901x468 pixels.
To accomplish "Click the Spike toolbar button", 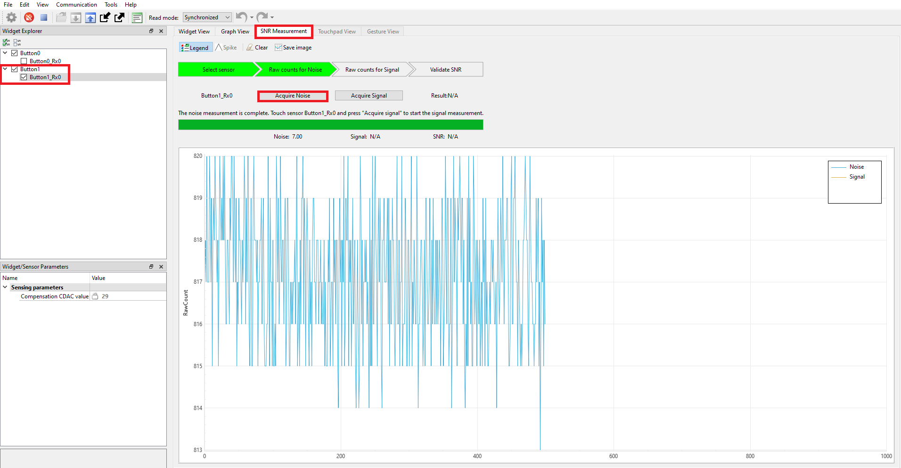I will tap(226, 48).
